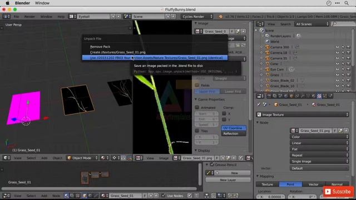This screenshot has height=200, width=356.
Task: Choose the highlighted Use original file (identical) option
Action: [x=155, y=58]
